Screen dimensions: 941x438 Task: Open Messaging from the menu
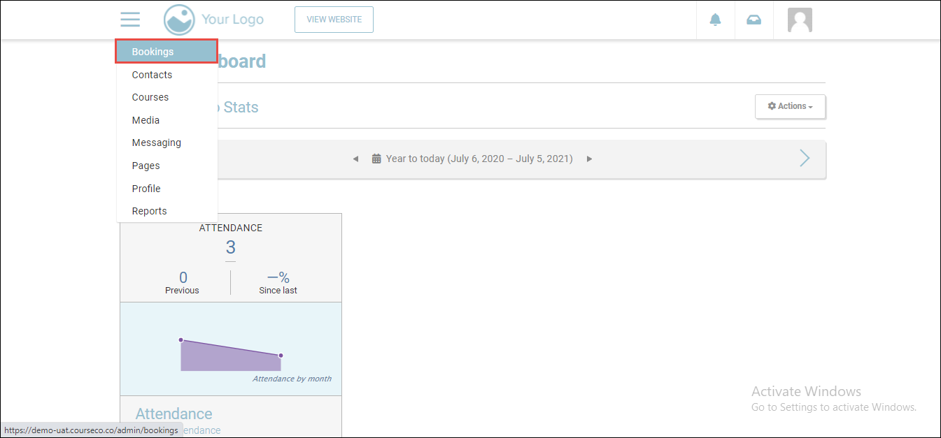click(156, 143)
